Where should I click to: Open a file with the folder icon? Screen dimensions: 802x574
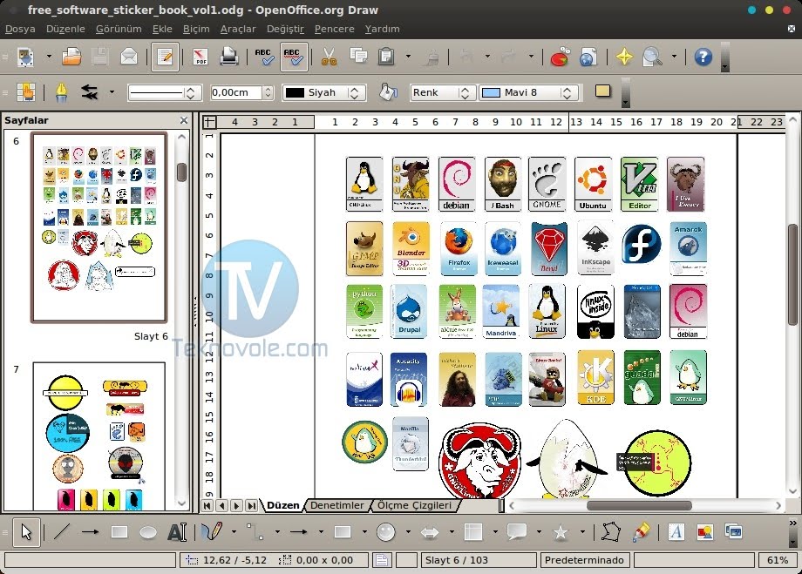pos(71,57)
